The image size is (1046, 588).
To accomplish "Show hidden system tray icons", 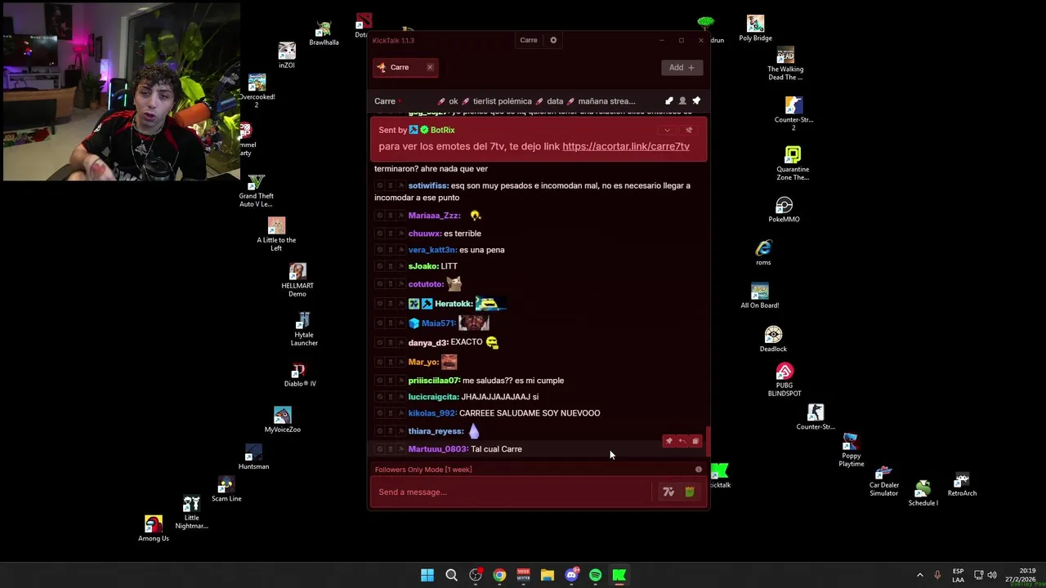I will click(x=919, y=575).
